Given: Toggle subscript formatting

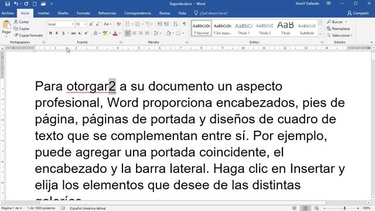Looking at the screenshot, I should pyautogui.click(x=80, y=33).
